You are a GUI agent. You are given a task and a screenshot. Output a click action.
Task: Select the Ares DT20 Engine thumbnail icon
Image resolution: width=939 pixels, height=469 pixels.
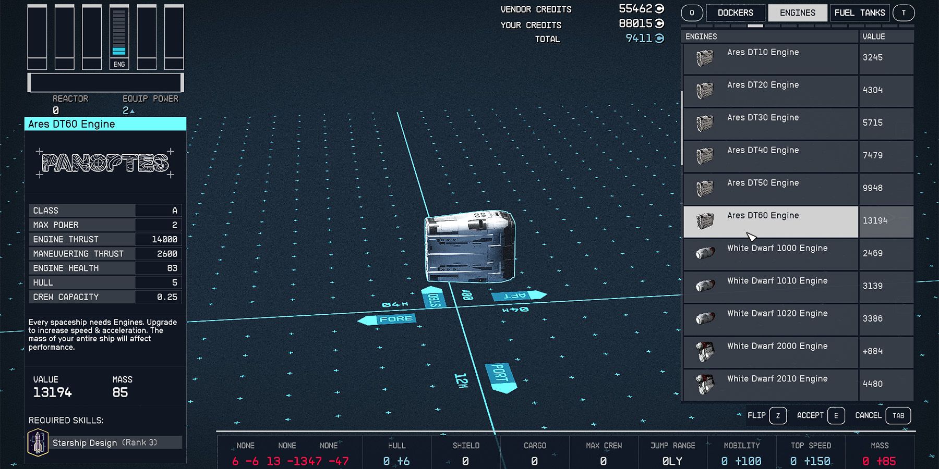[x=705, y=91]
